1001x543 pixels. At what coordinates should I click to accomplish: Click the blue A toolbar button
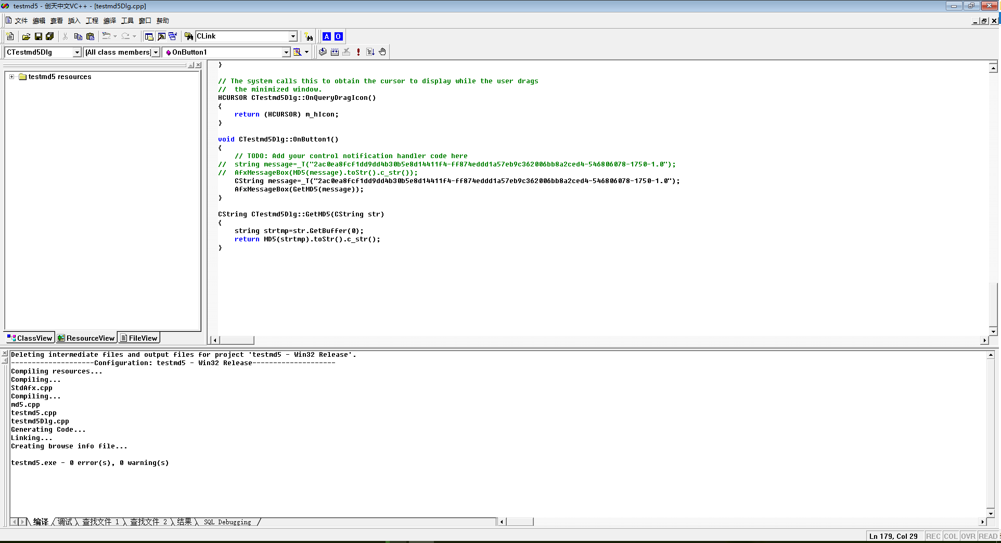(327, 36)
